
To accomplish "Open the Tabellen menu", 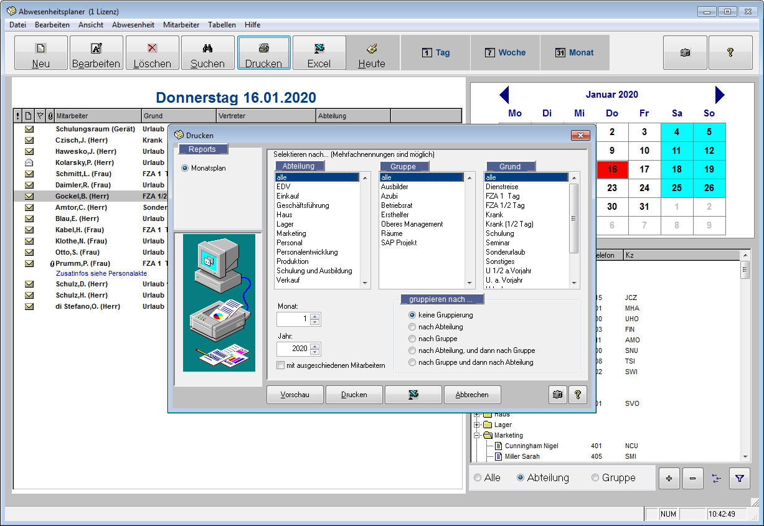I will pos(222,25).
